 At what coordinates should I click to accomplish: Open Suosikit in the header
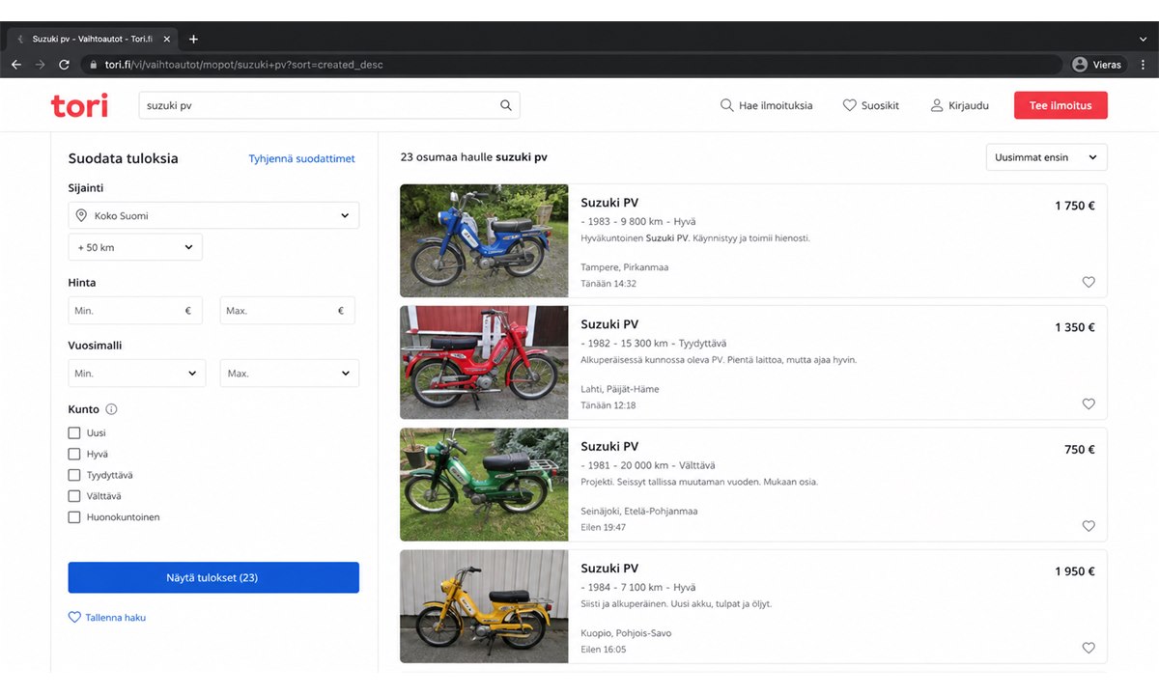[871, 105]
